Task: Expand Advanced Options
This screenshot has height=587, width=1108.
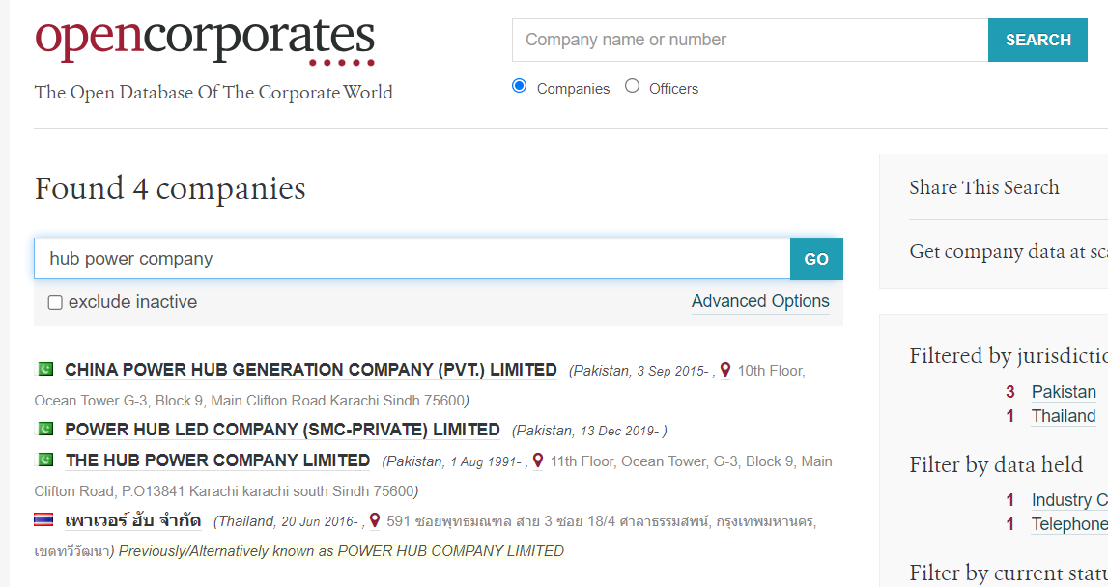Action: (x=760, y=301)
